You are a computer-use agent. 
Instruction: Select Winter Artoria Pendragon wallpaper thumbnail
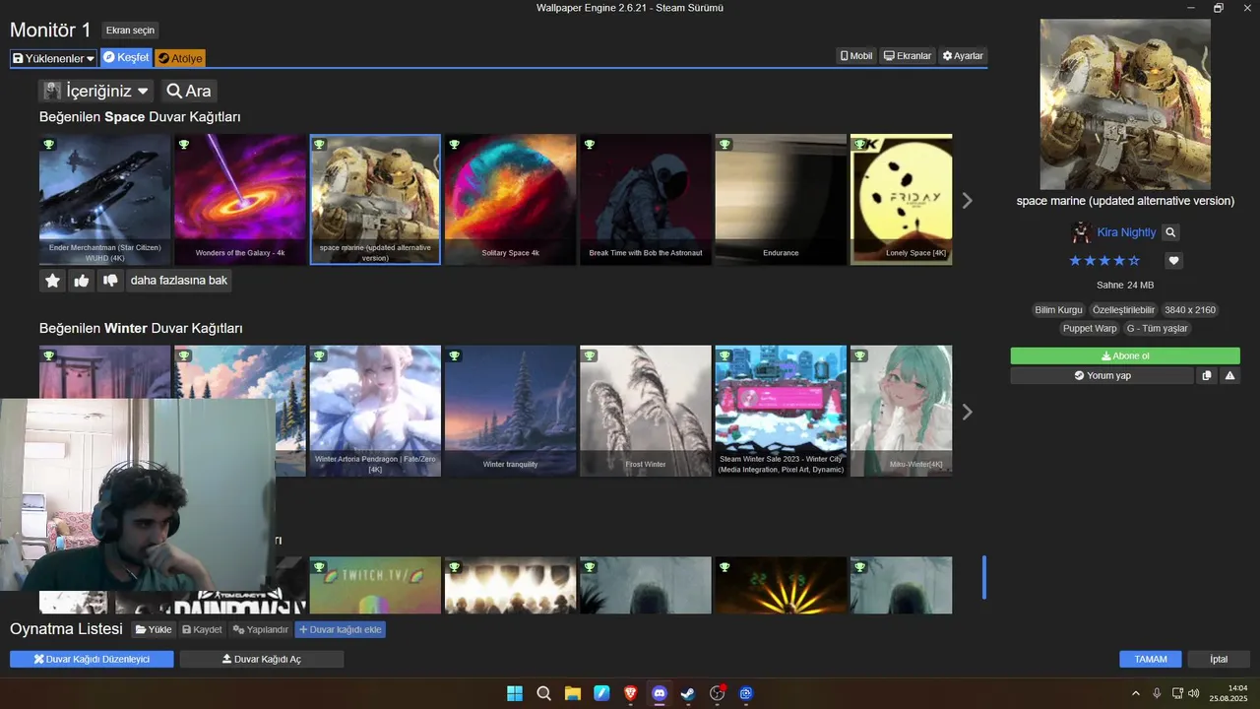pos(375,411)
